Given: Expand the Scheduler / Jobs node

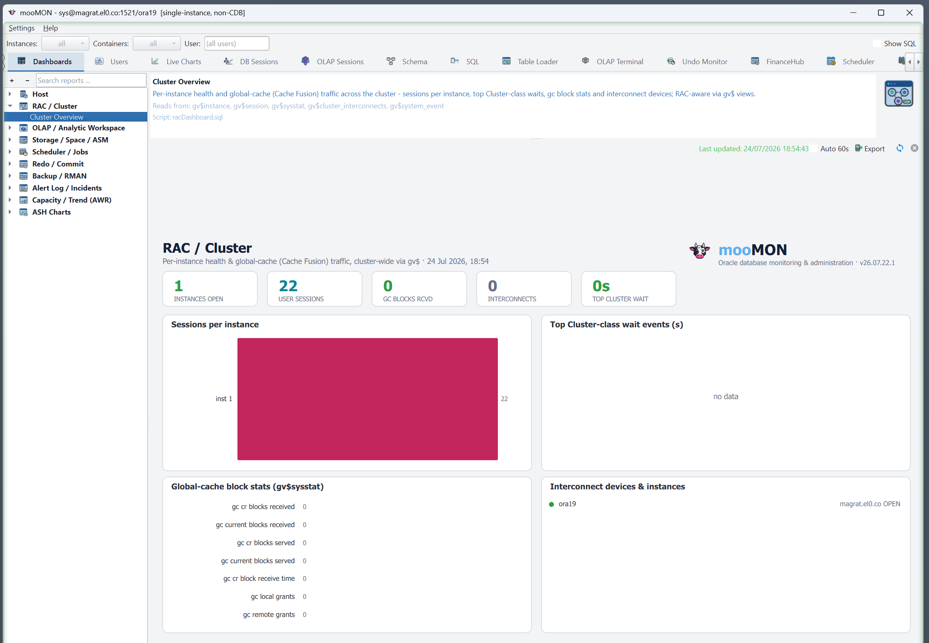Looking at the screenshot, I should (x=10, y=152).
